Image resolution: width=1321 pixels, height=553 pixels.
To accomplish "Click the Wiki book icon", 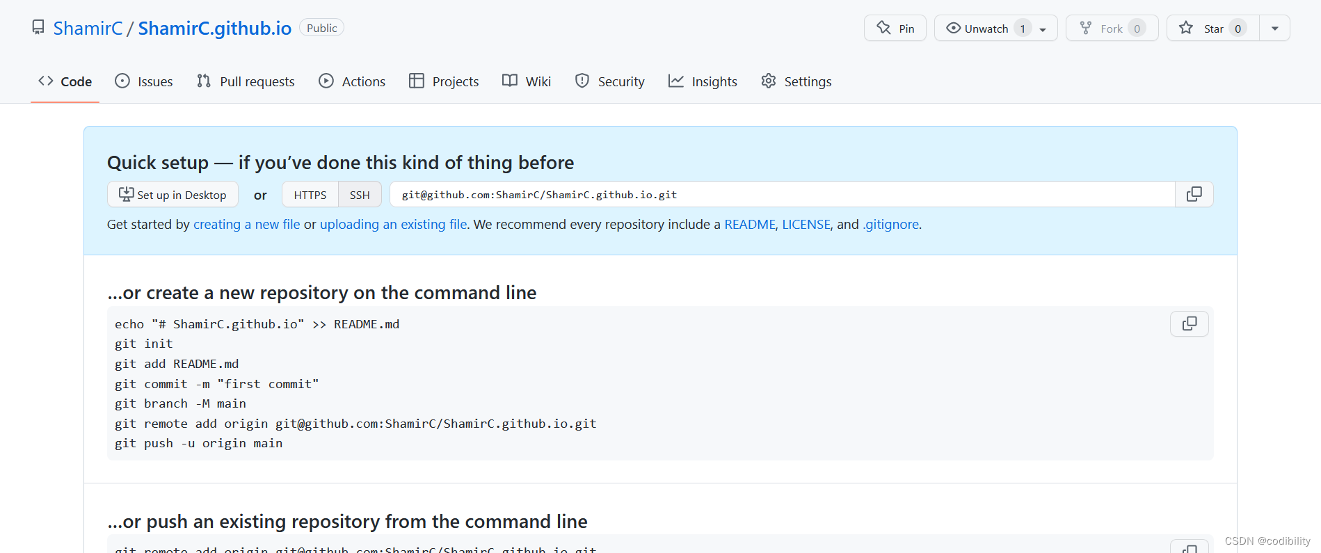I will [x=510, y=81].
